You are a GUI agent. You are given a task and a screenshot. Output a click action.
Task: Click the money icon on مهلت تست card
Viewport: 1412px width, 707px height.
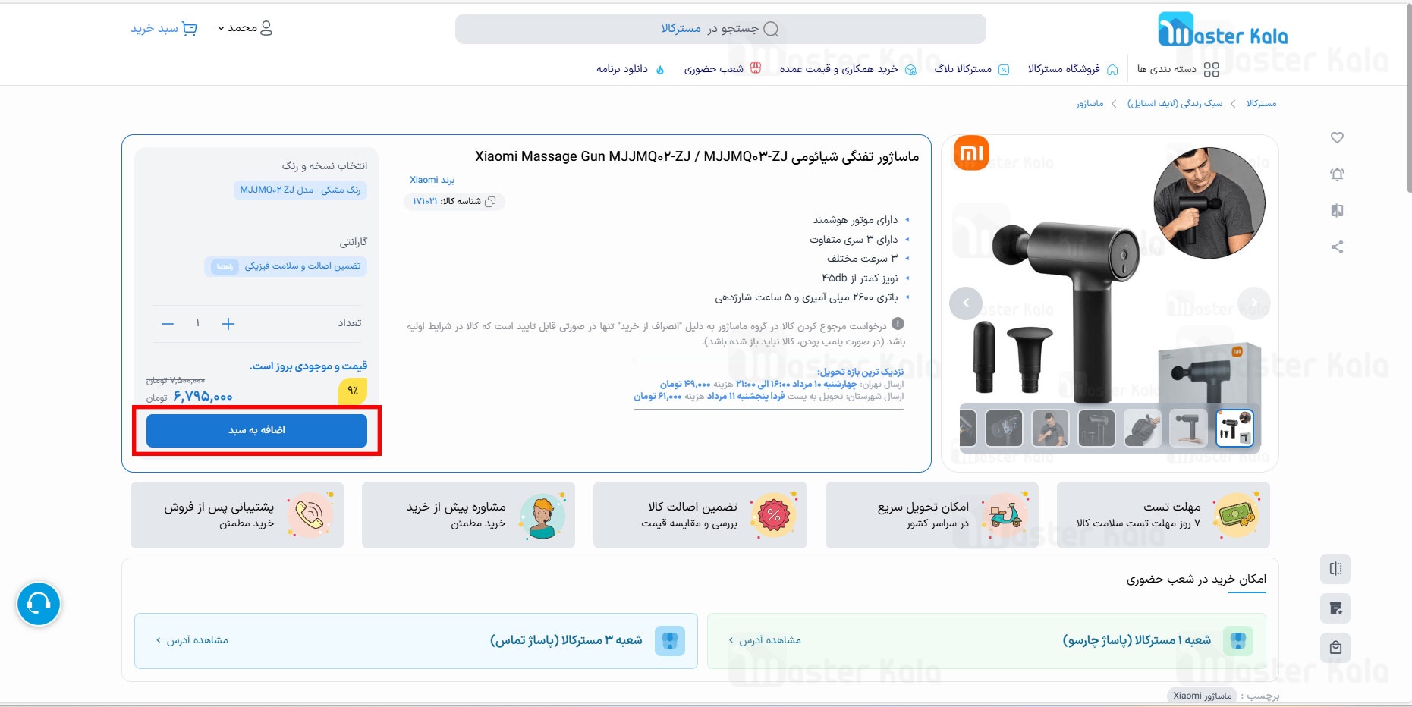click(1237, 515)
